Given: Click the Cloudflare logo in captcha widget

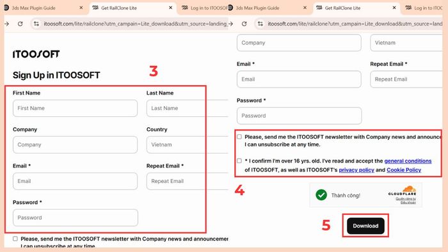Looking at the screenshot, I should click(403, 191).
